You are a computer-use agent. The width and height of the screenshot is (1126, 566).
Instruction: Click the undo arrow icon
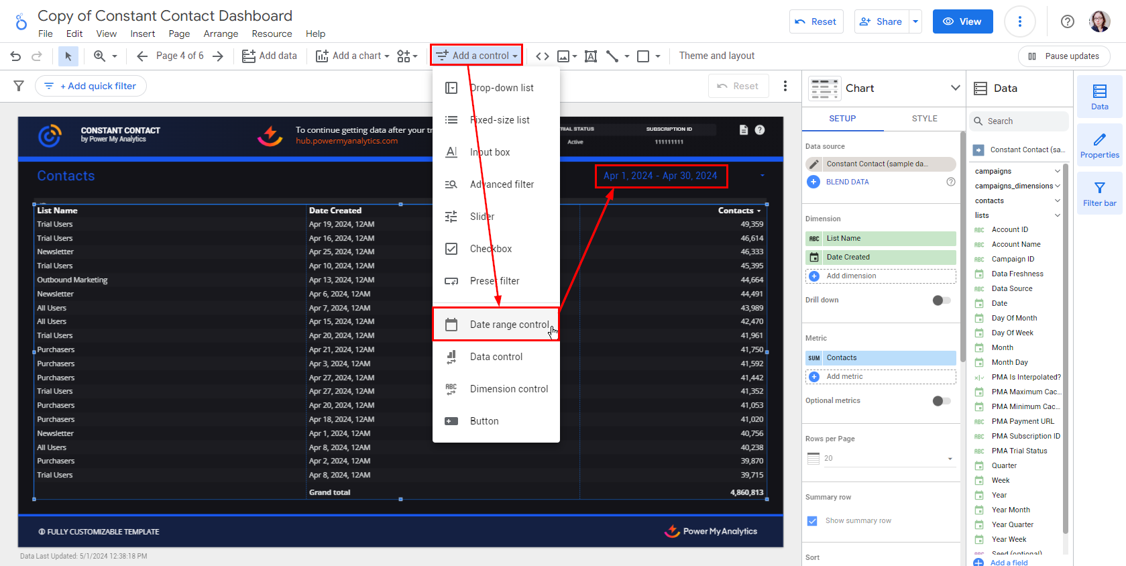[15, 56]
